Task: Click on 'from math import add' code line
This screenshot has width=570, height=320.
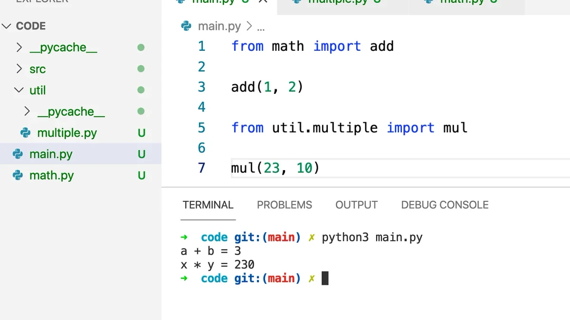Action: point(313,46)
